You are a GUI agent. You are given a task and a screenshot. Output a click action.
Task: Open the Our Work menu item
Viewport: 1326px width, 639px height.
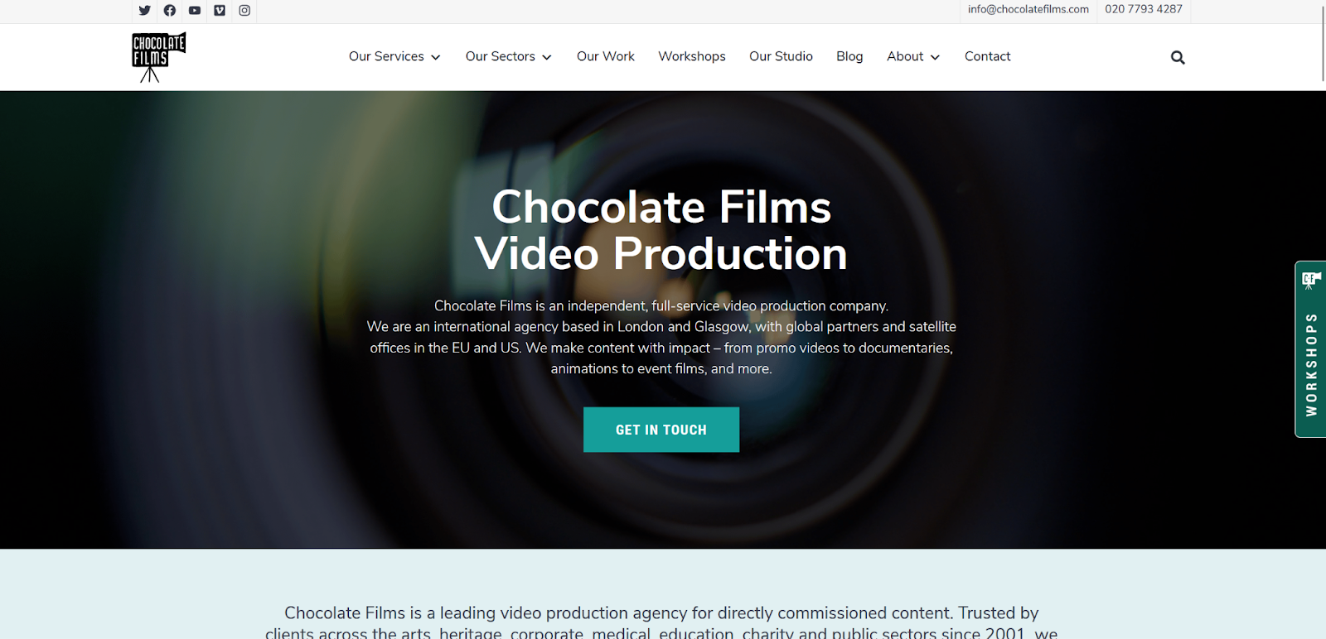point(606,56)
